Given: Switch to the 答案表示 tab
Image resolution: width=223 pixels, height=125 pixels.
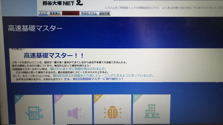Looking at the screenshot, I should [55, 13].
